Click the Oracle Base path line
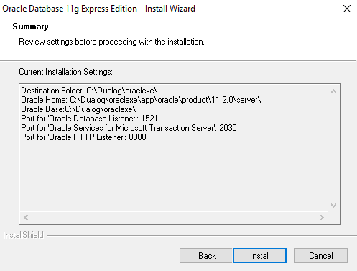The image size is (357, 271). [x=78, y=109]
